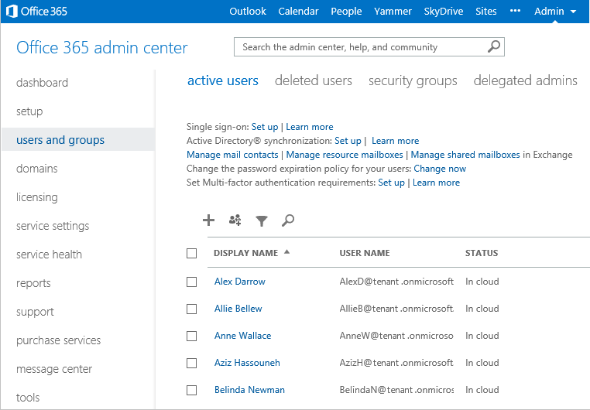Tick the Belinda Newman checkbox
The height and width of the screenshot is (410, 590).
(192, 390)
